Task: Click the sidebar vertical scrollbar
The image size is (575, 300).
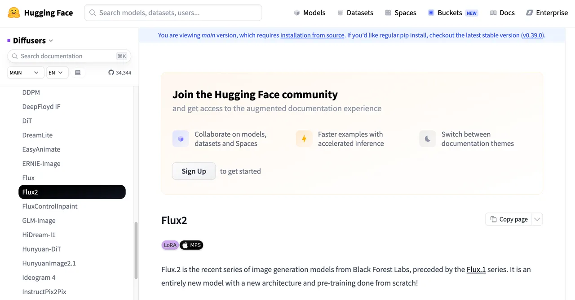Action: pos(136,251)
